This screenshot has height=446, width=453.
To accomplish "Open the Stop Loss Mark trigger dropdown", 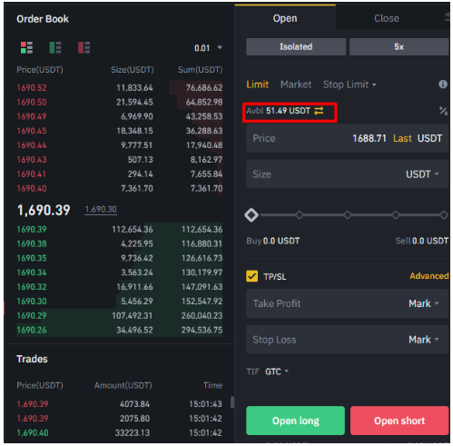I will [423, 340].
